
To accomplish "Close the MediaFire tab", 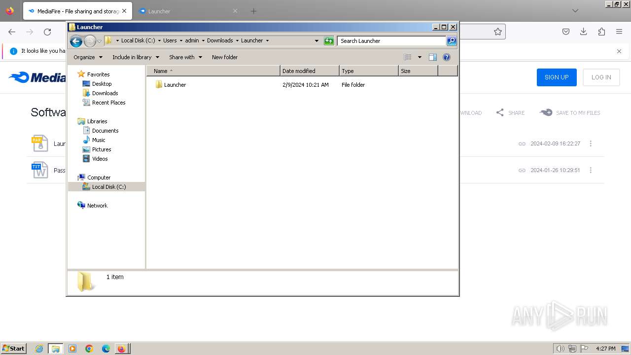I will point(124,11).
